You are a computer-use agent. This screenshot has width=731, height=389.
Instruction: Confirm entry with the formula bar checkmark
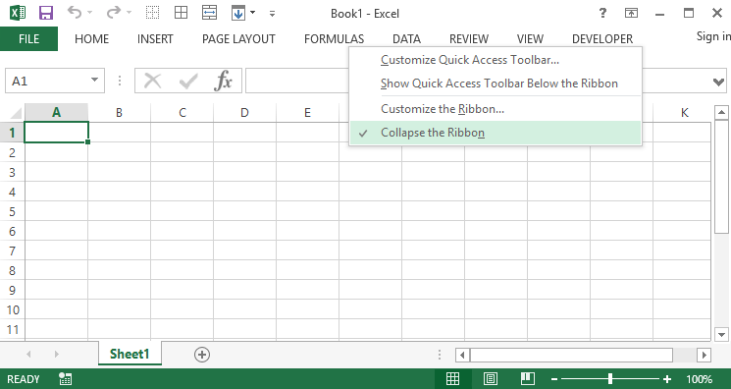click(188, 82)
